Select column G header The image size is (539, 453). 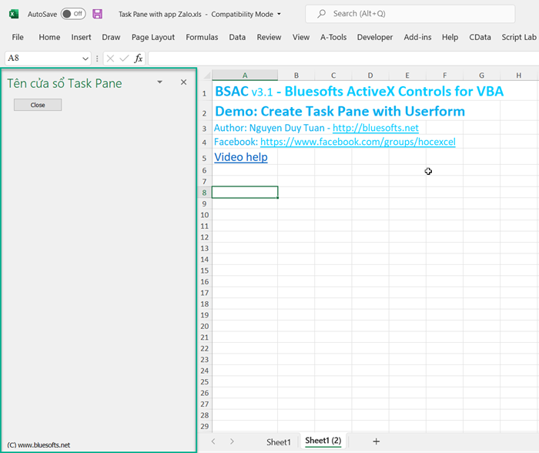tap(481, 75)
